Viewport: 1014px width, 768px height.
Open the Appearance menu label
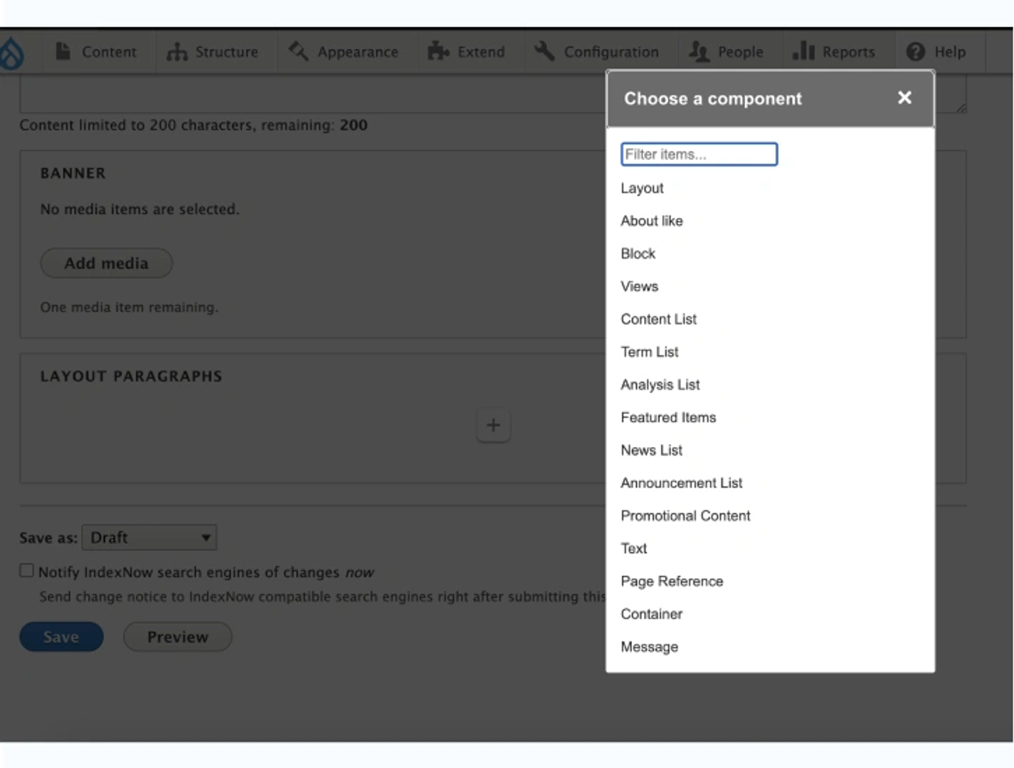point(357,52)
